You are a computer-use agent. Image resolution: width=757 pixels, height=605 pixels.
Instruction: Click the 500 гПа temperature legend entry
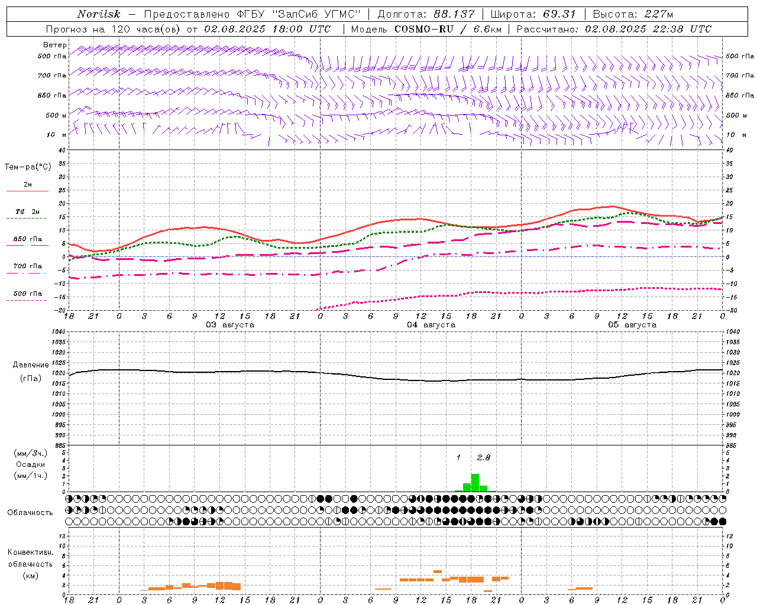pos(27,294)
